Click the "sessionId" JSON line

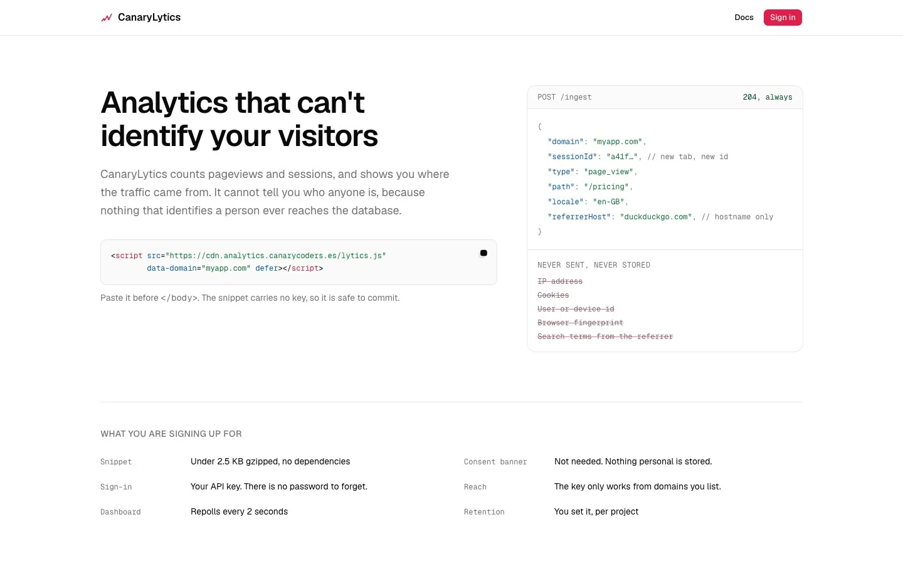pyautogui.click(x=638, y=157)
